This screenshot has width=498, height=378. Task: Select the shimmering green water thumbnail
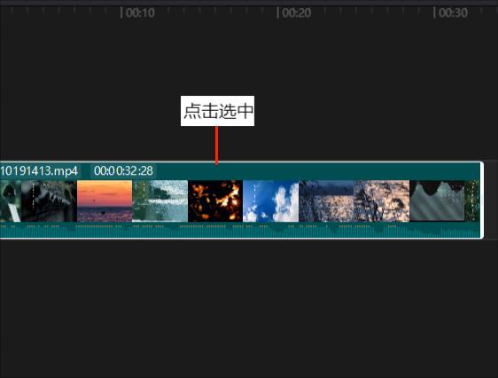click(x=160, y=201)
